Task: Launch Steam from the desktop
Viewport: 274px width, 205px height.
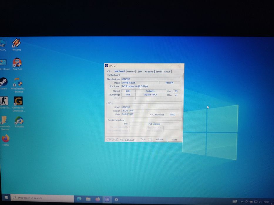Action: coord(3,83)
